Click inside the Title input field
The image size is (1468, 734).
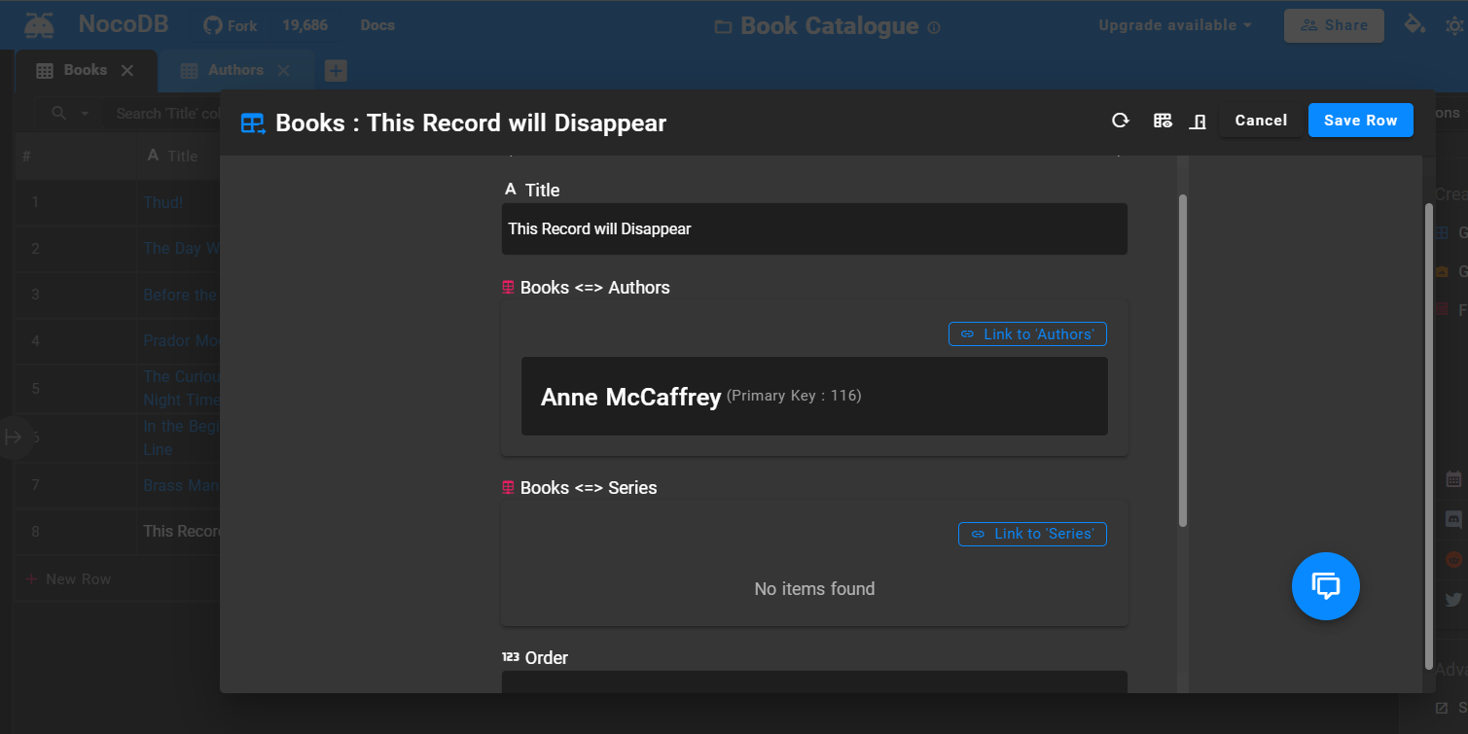pyautogui.click(x=814, y=228)
